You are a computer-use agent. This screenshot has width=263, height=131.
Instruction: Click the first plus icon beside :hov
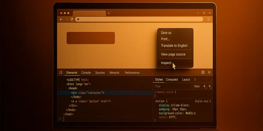(x=204, y=86)
